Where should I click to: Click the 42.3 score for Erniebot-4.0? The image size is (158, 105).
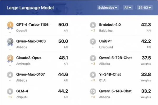146,25
